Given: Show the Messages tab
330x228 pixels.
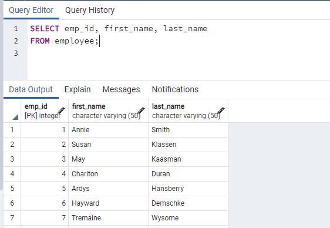Looking at the screenshot, I should (x=121, y=89).
